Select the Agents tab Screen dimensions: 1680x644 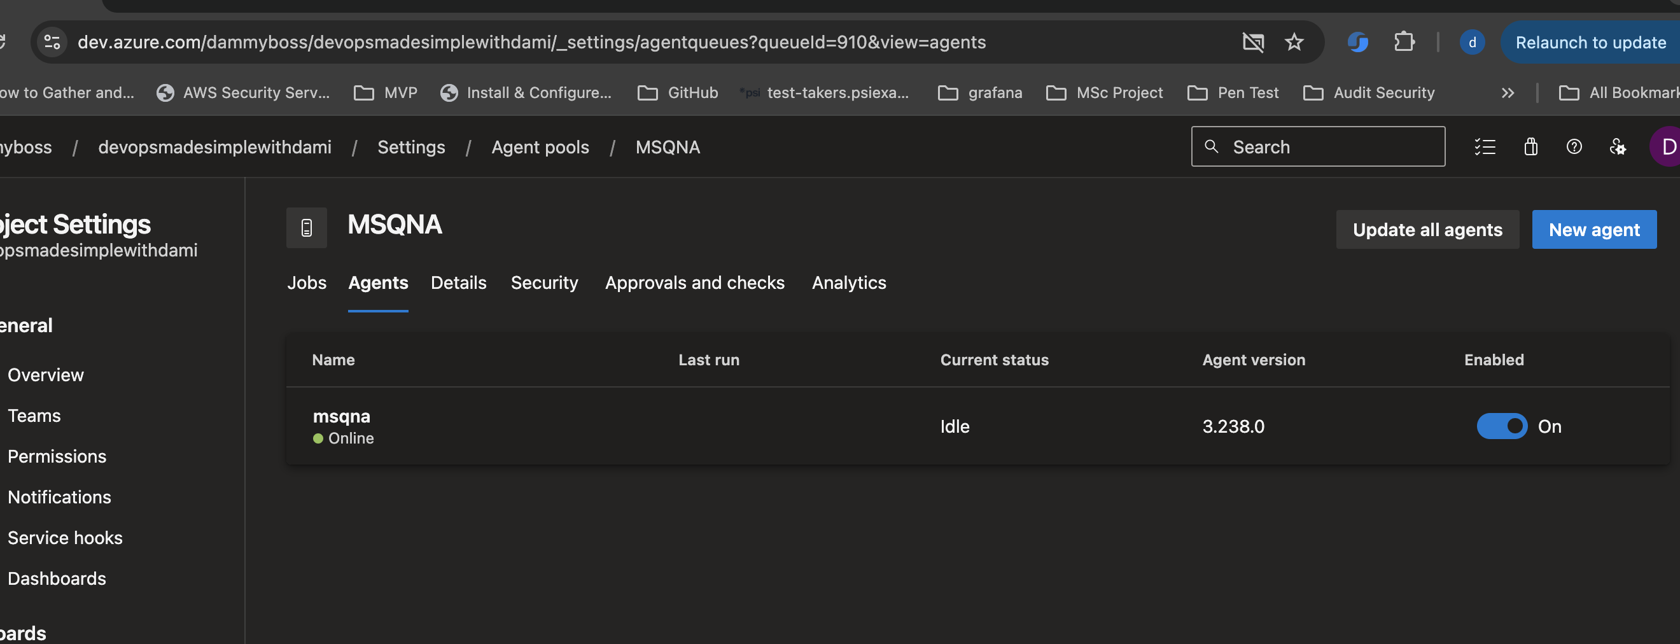378,283
